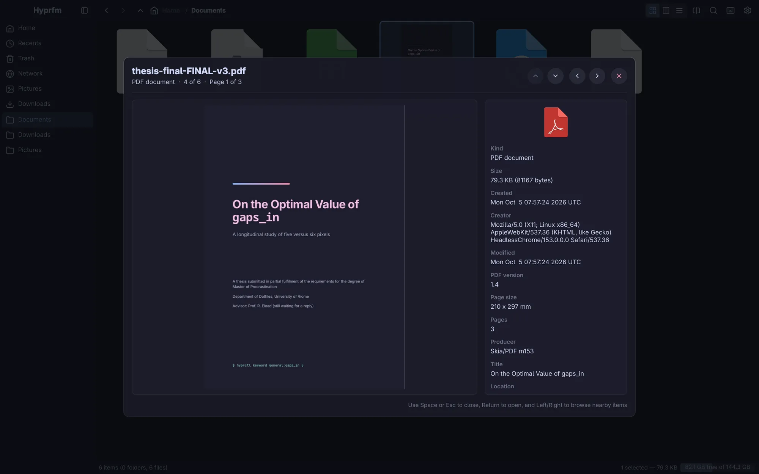Go up to parent directory
Screen dimensions: 759x474
(x=140, y=11)
